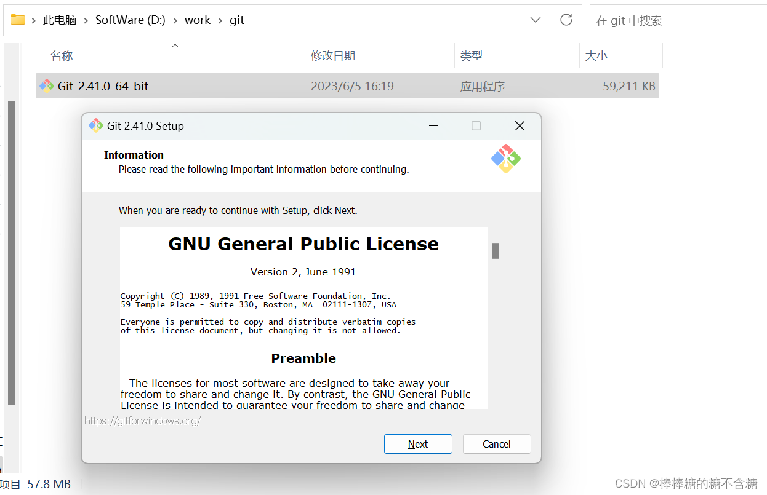Minimize the Git Setup window

[x=435, y=125]
